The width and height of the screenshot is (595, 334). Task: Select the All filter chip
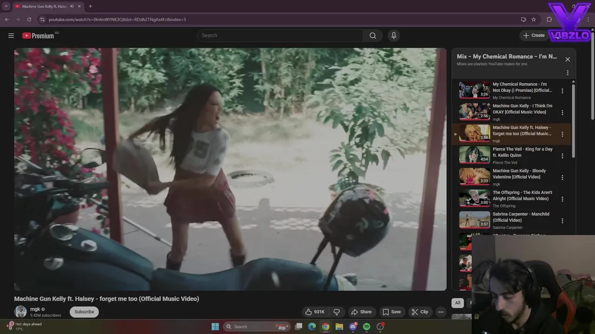pos(457,303)
